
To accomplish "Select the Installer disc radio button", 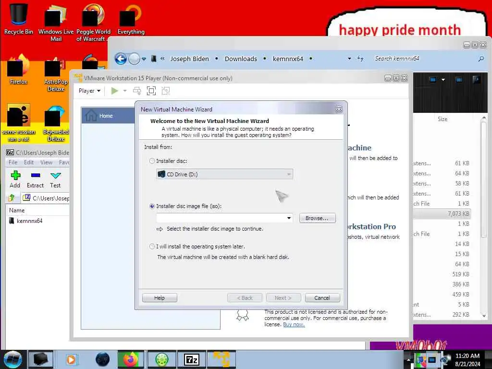I will point(152,161).
